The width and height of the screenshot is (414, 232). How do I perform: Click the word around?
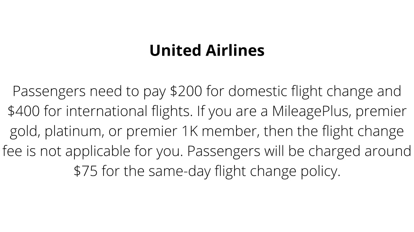[x=388, y=151]
